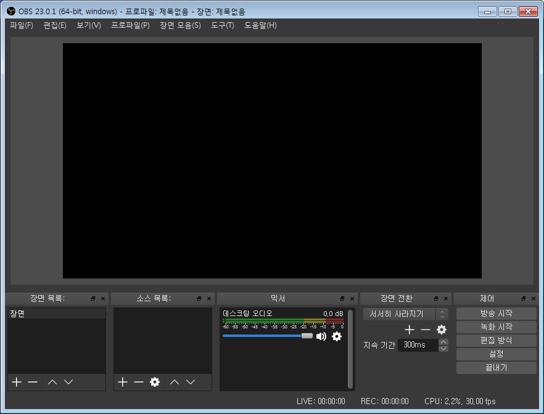The height and width of the screenshot is (414, 544).
Task: Add a new source with plus icon
Action: pos(123,382)
